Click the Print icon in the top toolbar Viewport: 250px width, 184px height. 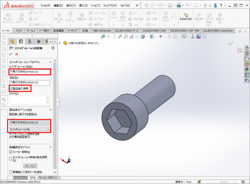click(x=178, y=5)
